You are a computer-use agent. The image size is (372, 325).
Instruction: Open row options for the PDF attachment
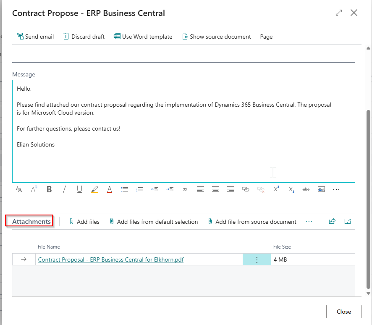[x=257, y=259]
